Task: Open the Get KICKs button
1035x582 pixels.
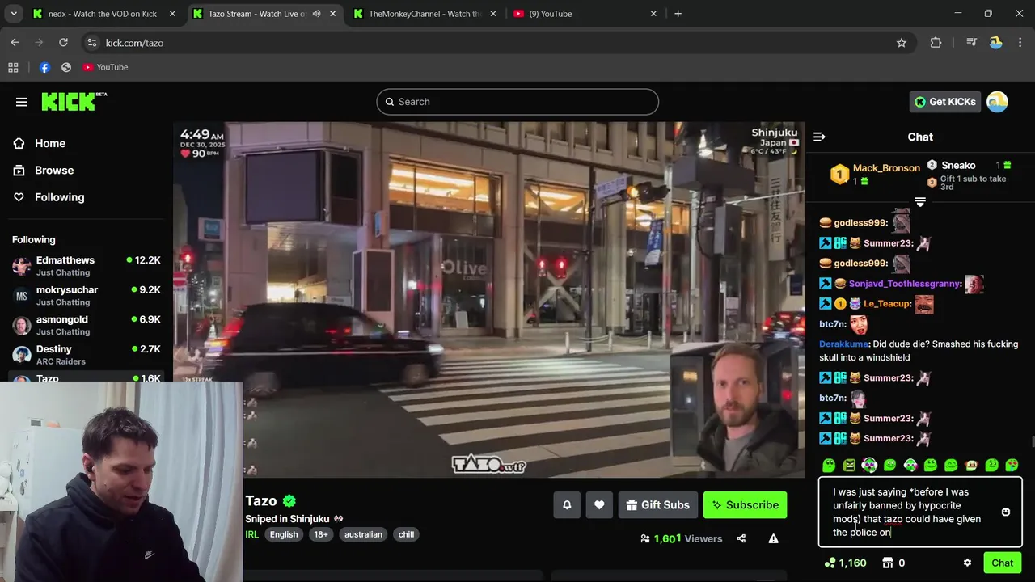Action: (x=945, y=102)
